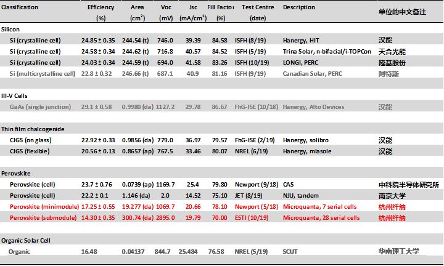This screenshot has height=266, width=444.
Task: Click 'Thin film chalcogenide' section heading
Action: pos(33,129)
